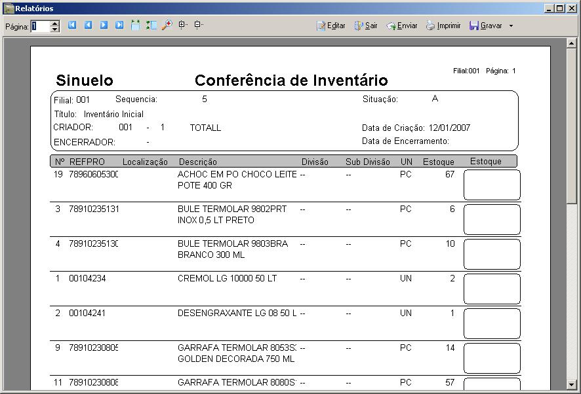Screen dimensions: 581x394
Task: Jump to the last page
Action: [x=119, y=26]
